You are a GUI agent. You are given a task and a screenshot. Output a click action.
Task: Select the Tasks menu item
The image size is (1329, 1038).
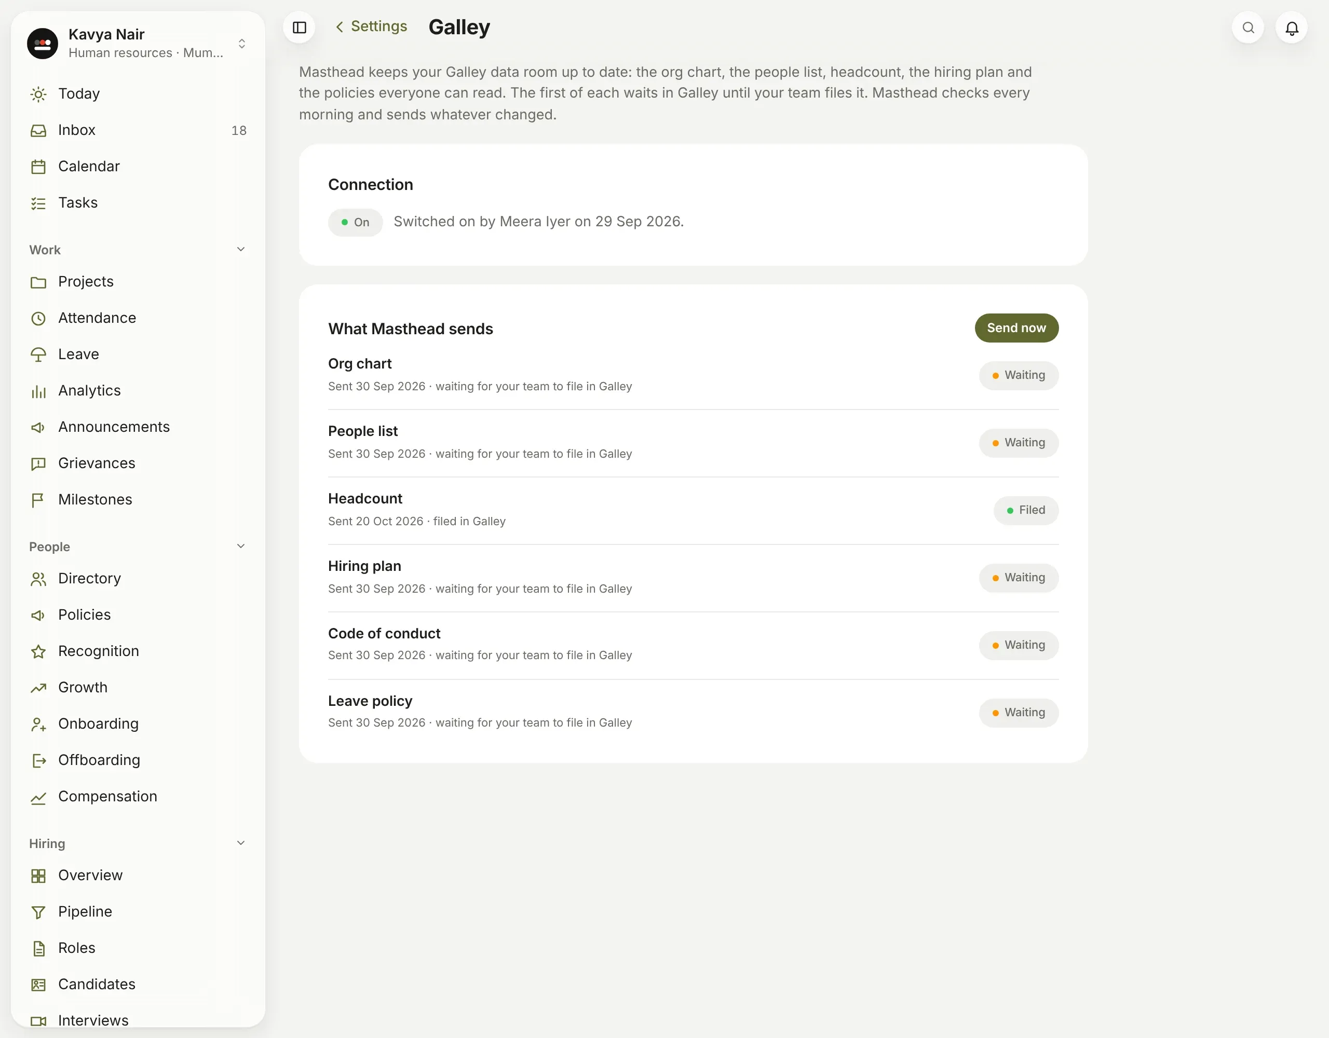pyautogui.click(x=138, y=202)
